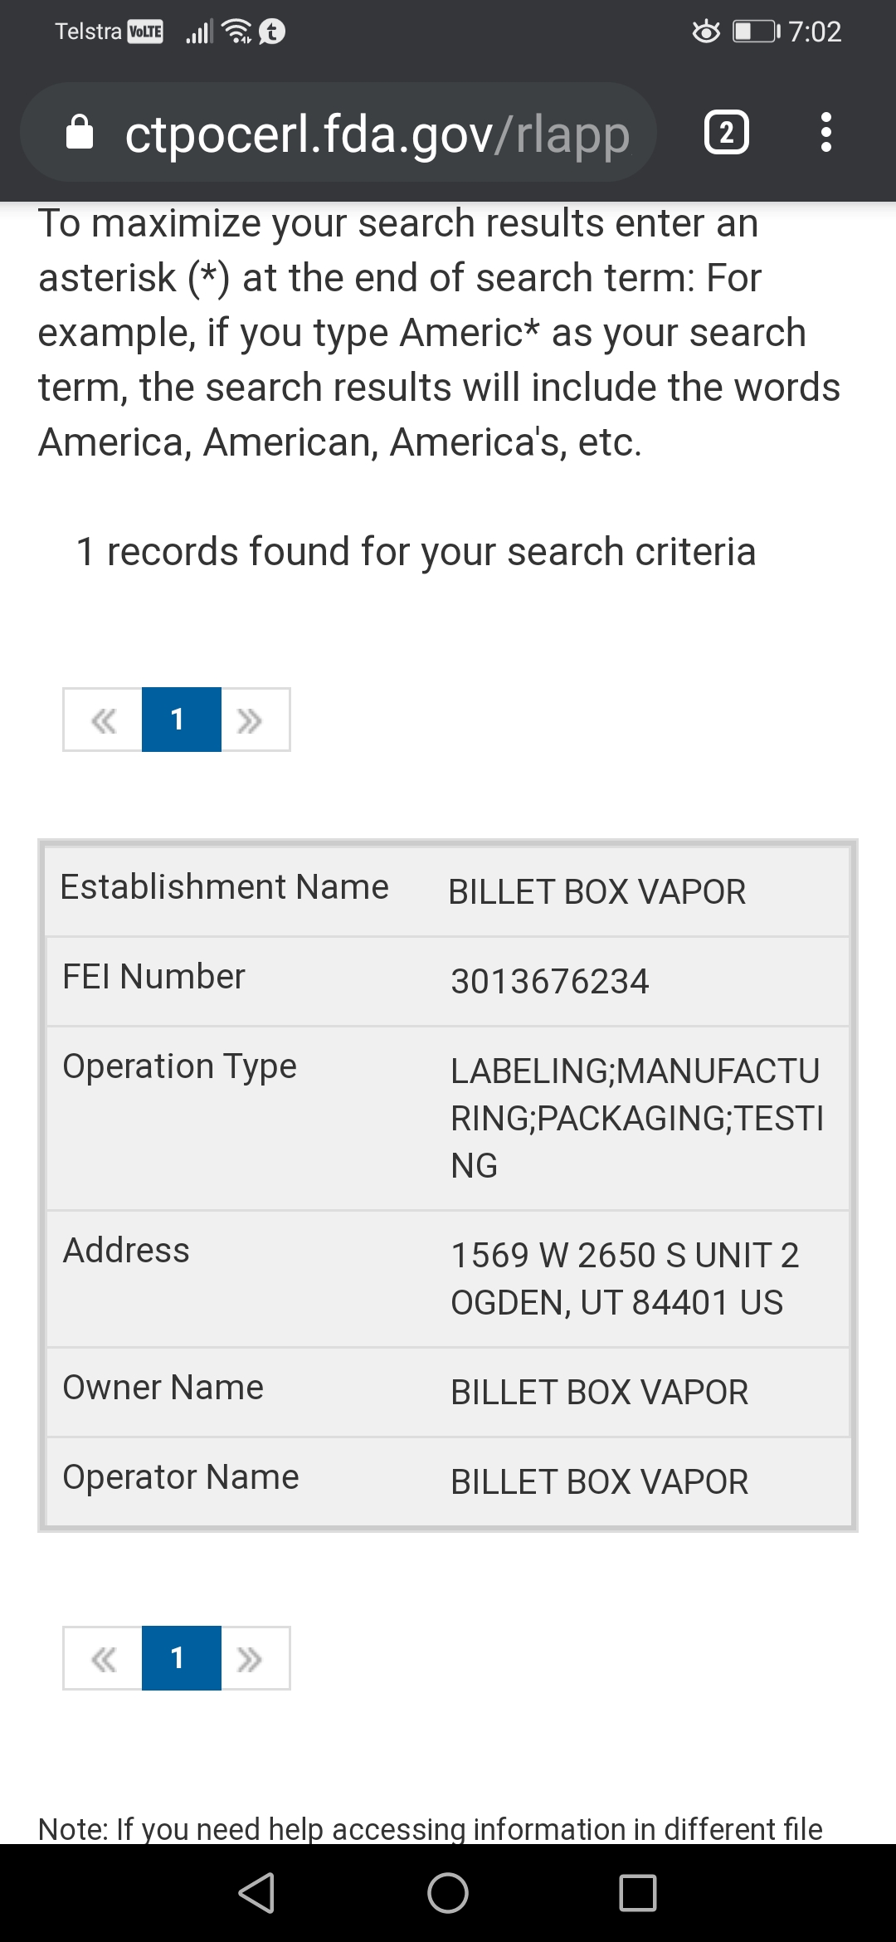
Task: Tap the Owner Name value cell
Action: pos(599,1393)
